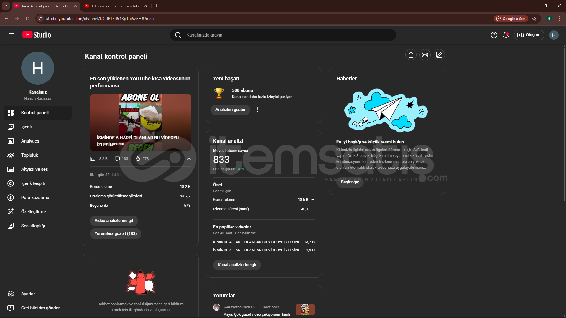Open Topluluk in the sidebar
The image size is (566, 318).
point(29,155)
